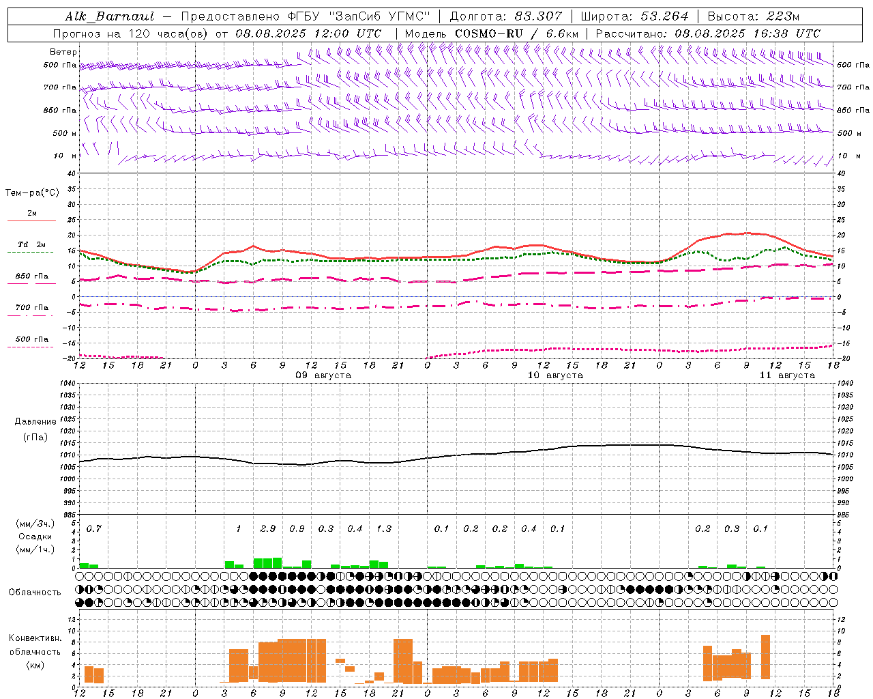873x699 pixels.
Task: Click the Осадки precipitation label
Action: click(x=35, y=537)
